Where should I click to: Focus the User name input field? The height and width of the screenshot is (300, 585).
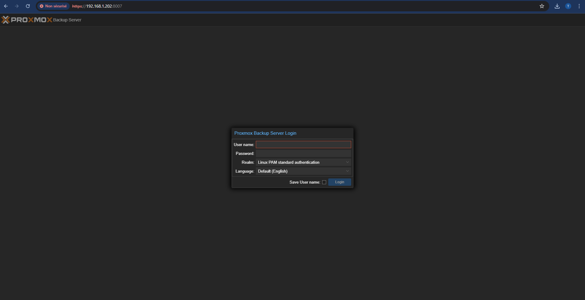[x=303, y=145]
